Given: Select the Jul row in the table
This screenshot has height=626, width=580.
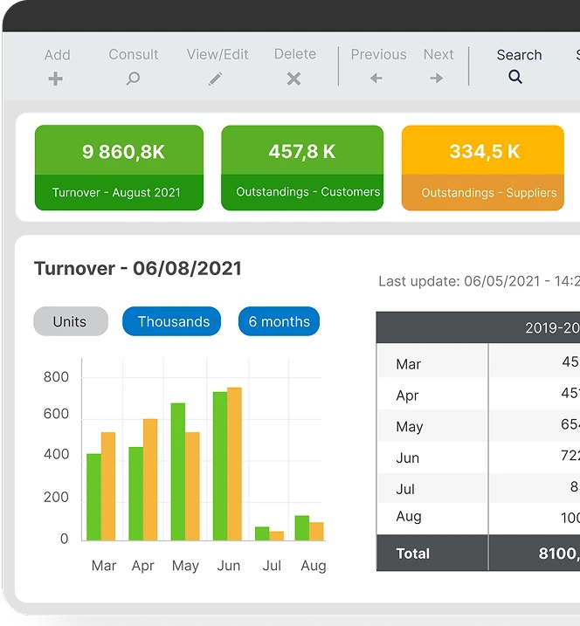Looking at the screenshot, I should click(x=478, y=488).
